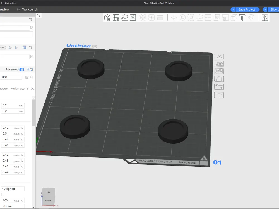Click the edit printer preset icon

(x=32, y=28)
